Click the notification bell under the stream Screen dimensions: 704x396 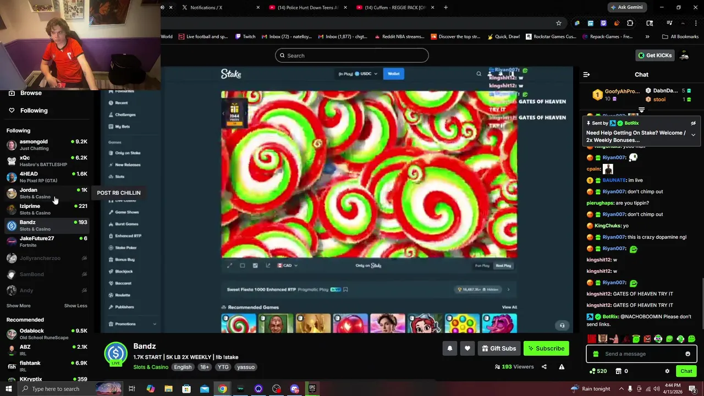[x=450, y=348]
